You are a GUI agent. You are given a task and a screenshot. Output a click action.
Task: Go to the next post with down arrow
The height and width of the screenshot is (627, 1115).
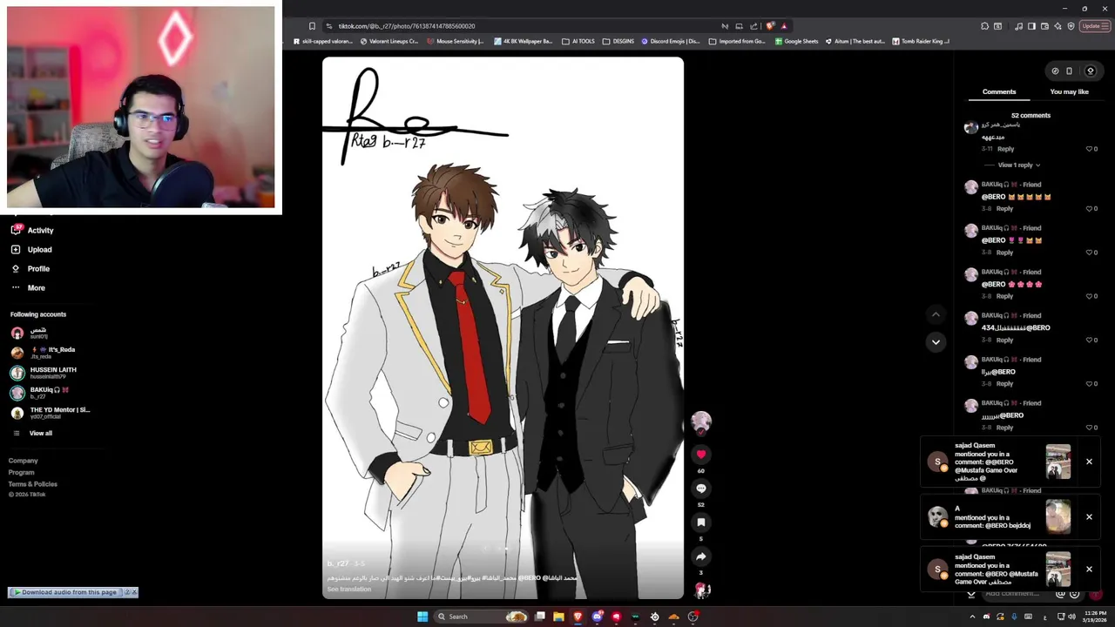[936, 342]
